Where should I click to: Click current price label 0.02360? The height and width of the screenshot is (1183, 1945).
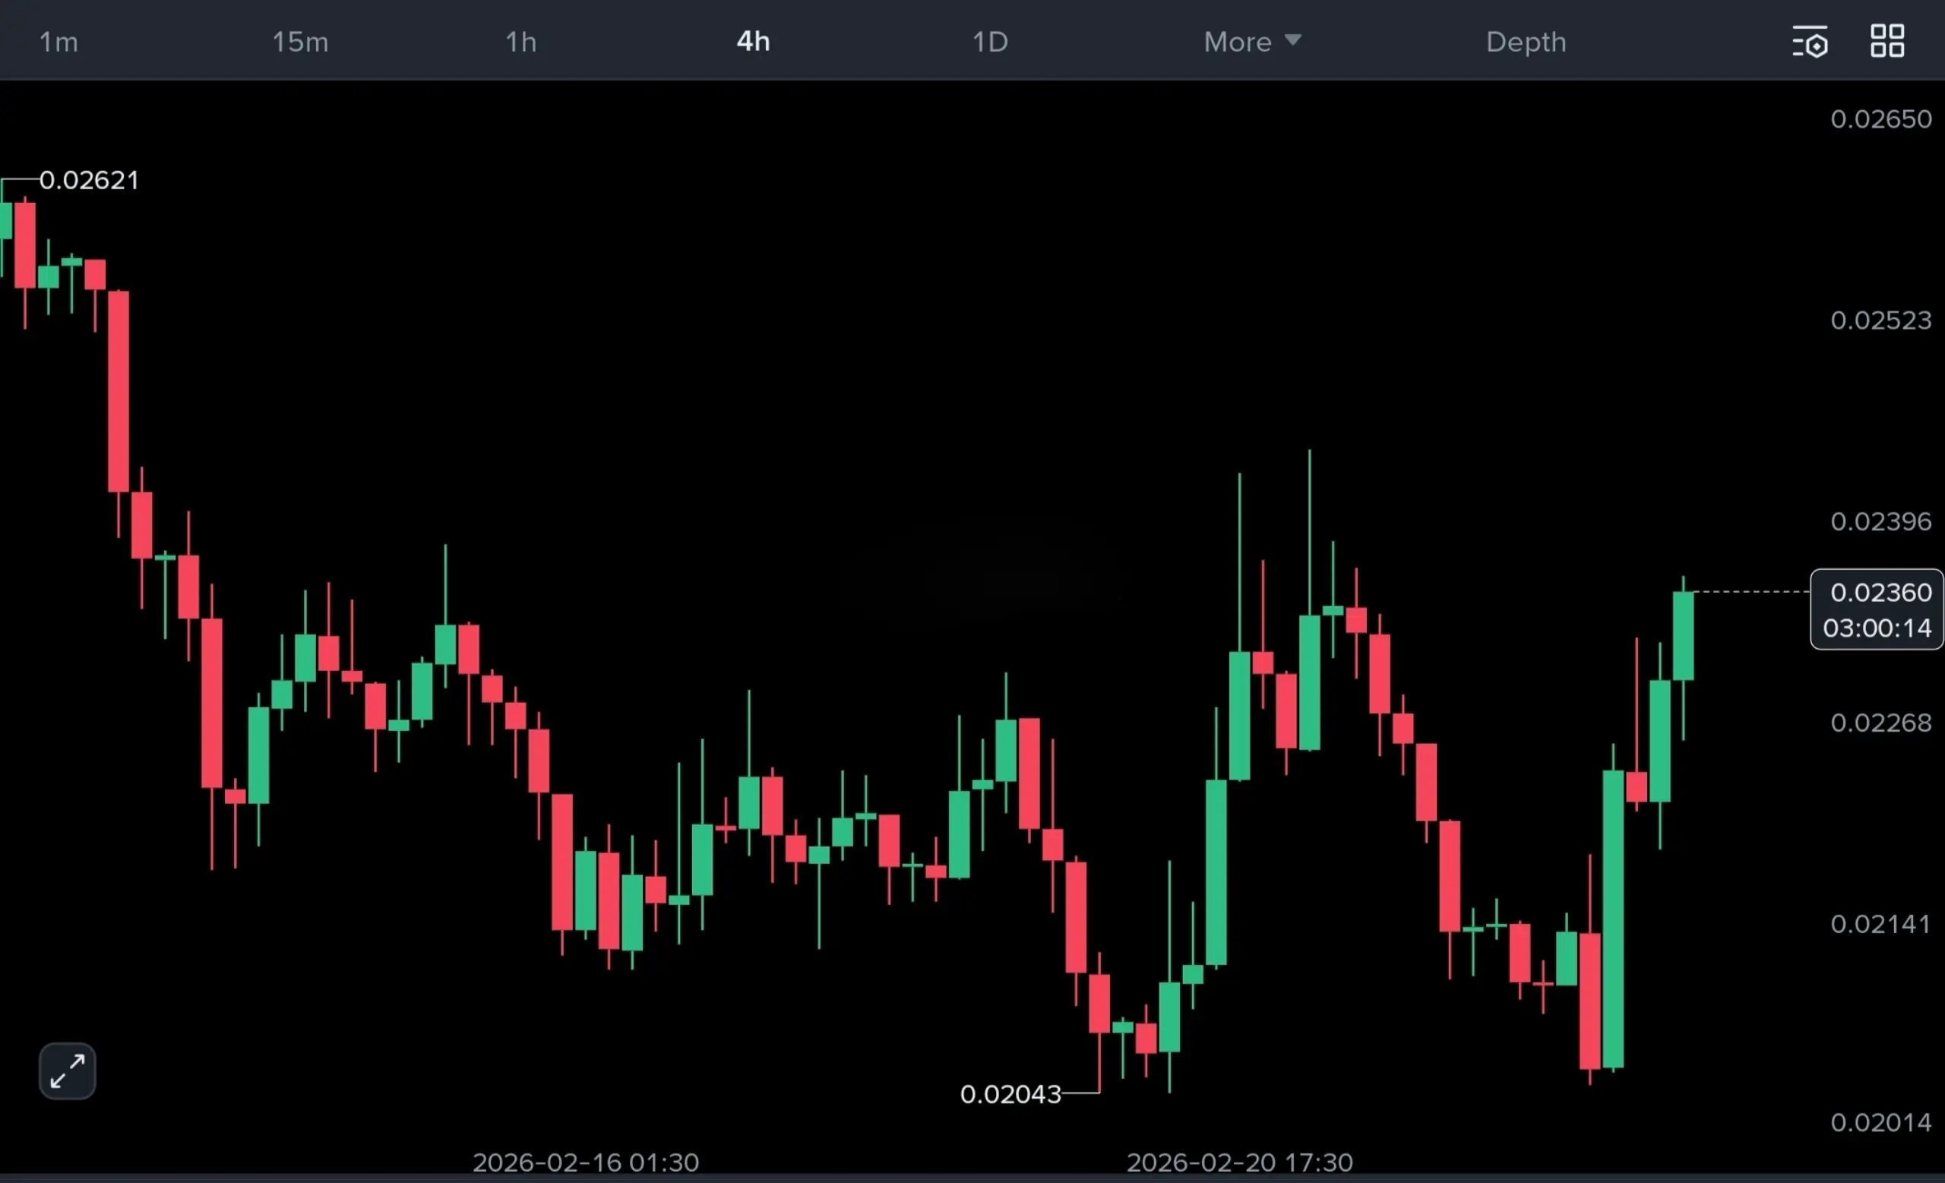tap(1880, 592)
